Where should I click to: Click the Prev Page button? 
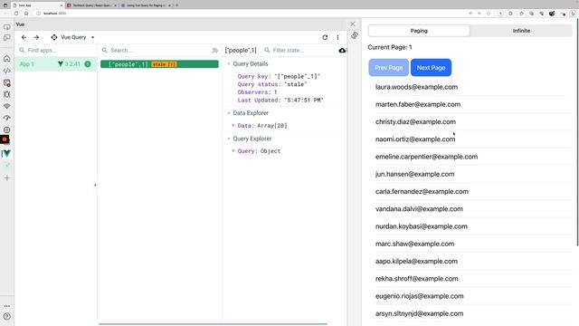(x=388, y=68)
